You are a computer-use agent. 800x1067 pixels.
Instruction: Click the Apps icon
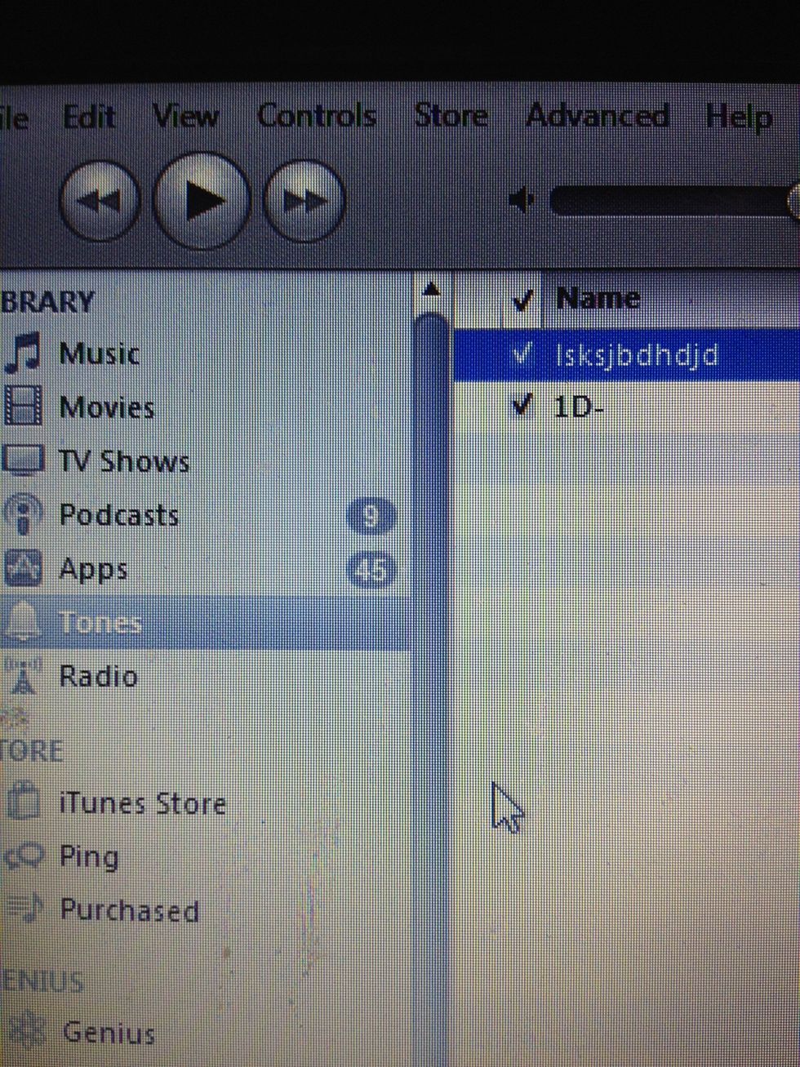click(22, 569)
